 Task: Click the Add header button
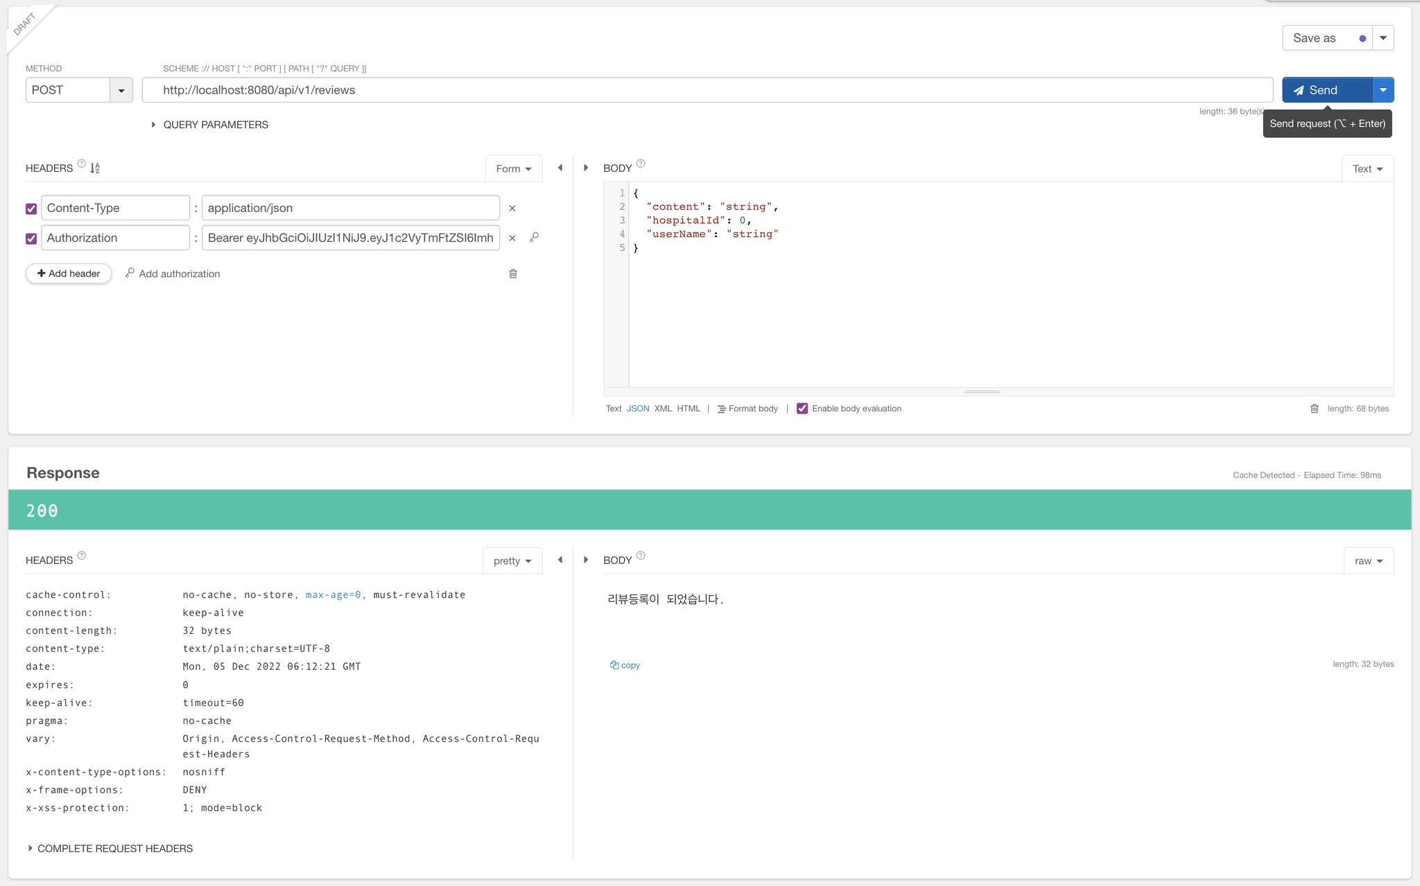[x=69, y=274]
